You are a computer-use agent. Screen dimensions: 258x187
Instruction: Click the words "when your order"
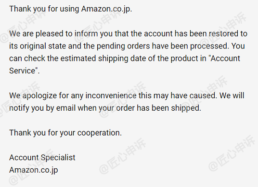click(x=106, y=108)
